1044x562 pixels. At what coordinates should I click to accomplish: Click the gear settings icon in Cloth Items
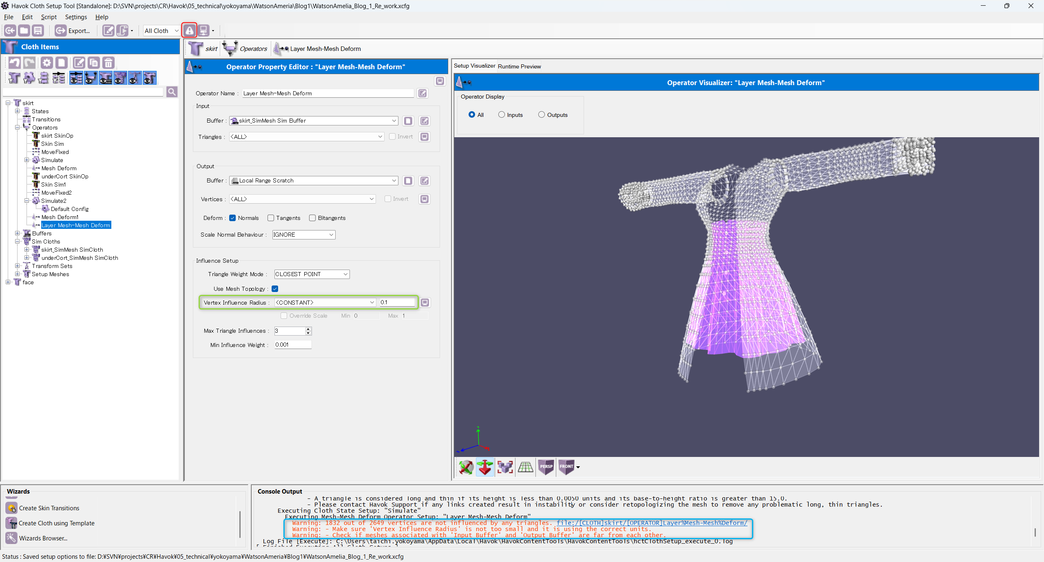pyautogui.click(x=47, y=63)
